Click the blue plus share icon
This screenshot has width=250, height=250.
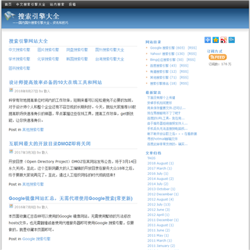208,40
